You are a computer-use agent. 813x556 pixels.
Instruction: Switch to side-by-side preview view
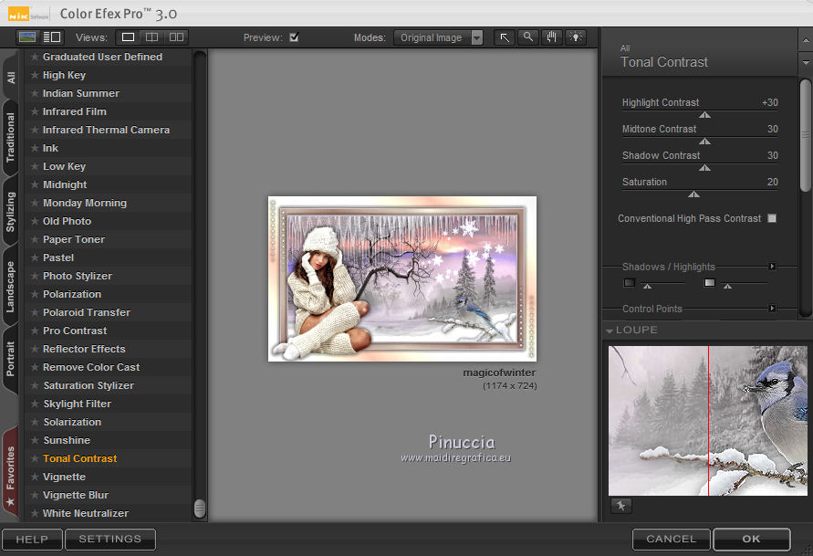(x=176, y=37)
